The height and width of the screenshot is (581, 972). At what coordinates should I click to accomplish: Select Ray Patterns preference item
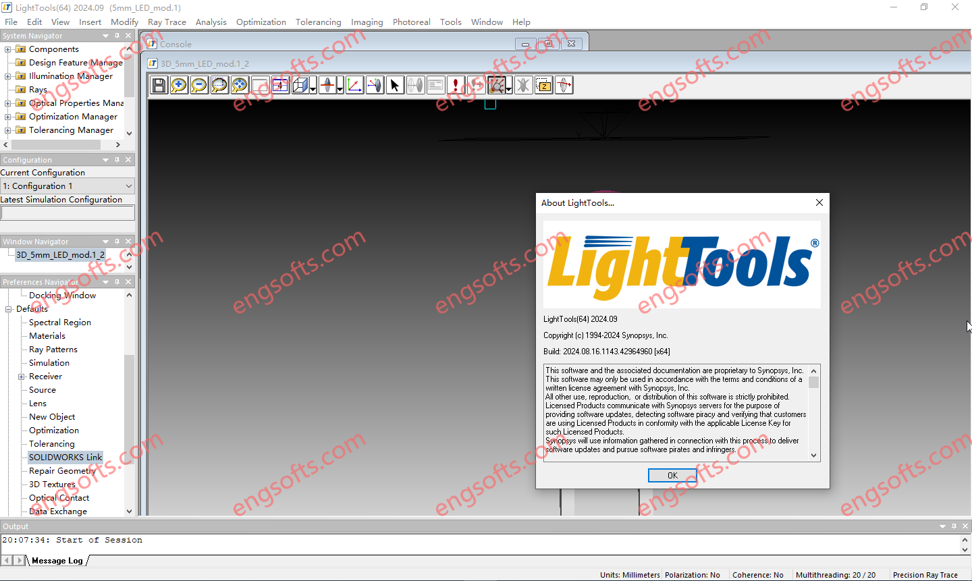53,350
